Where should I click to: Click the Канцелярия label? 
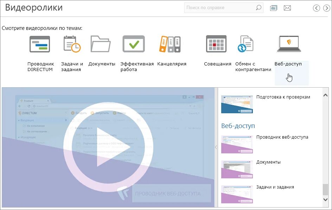[x=172, y=64]
